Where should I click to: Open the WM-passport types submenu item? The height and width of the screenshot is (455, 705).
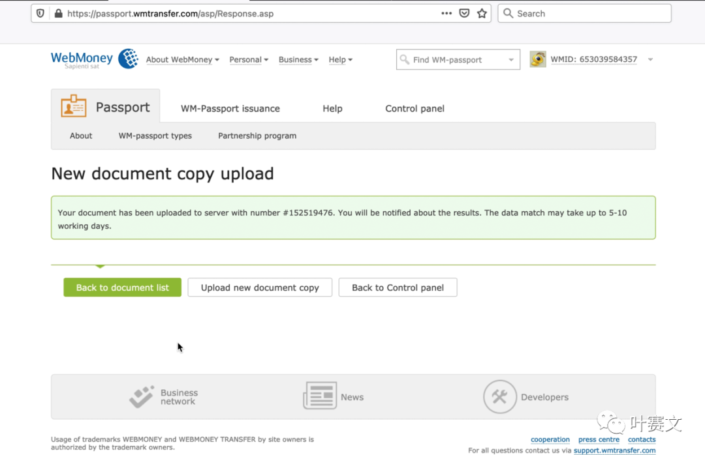tap(155, 136)
